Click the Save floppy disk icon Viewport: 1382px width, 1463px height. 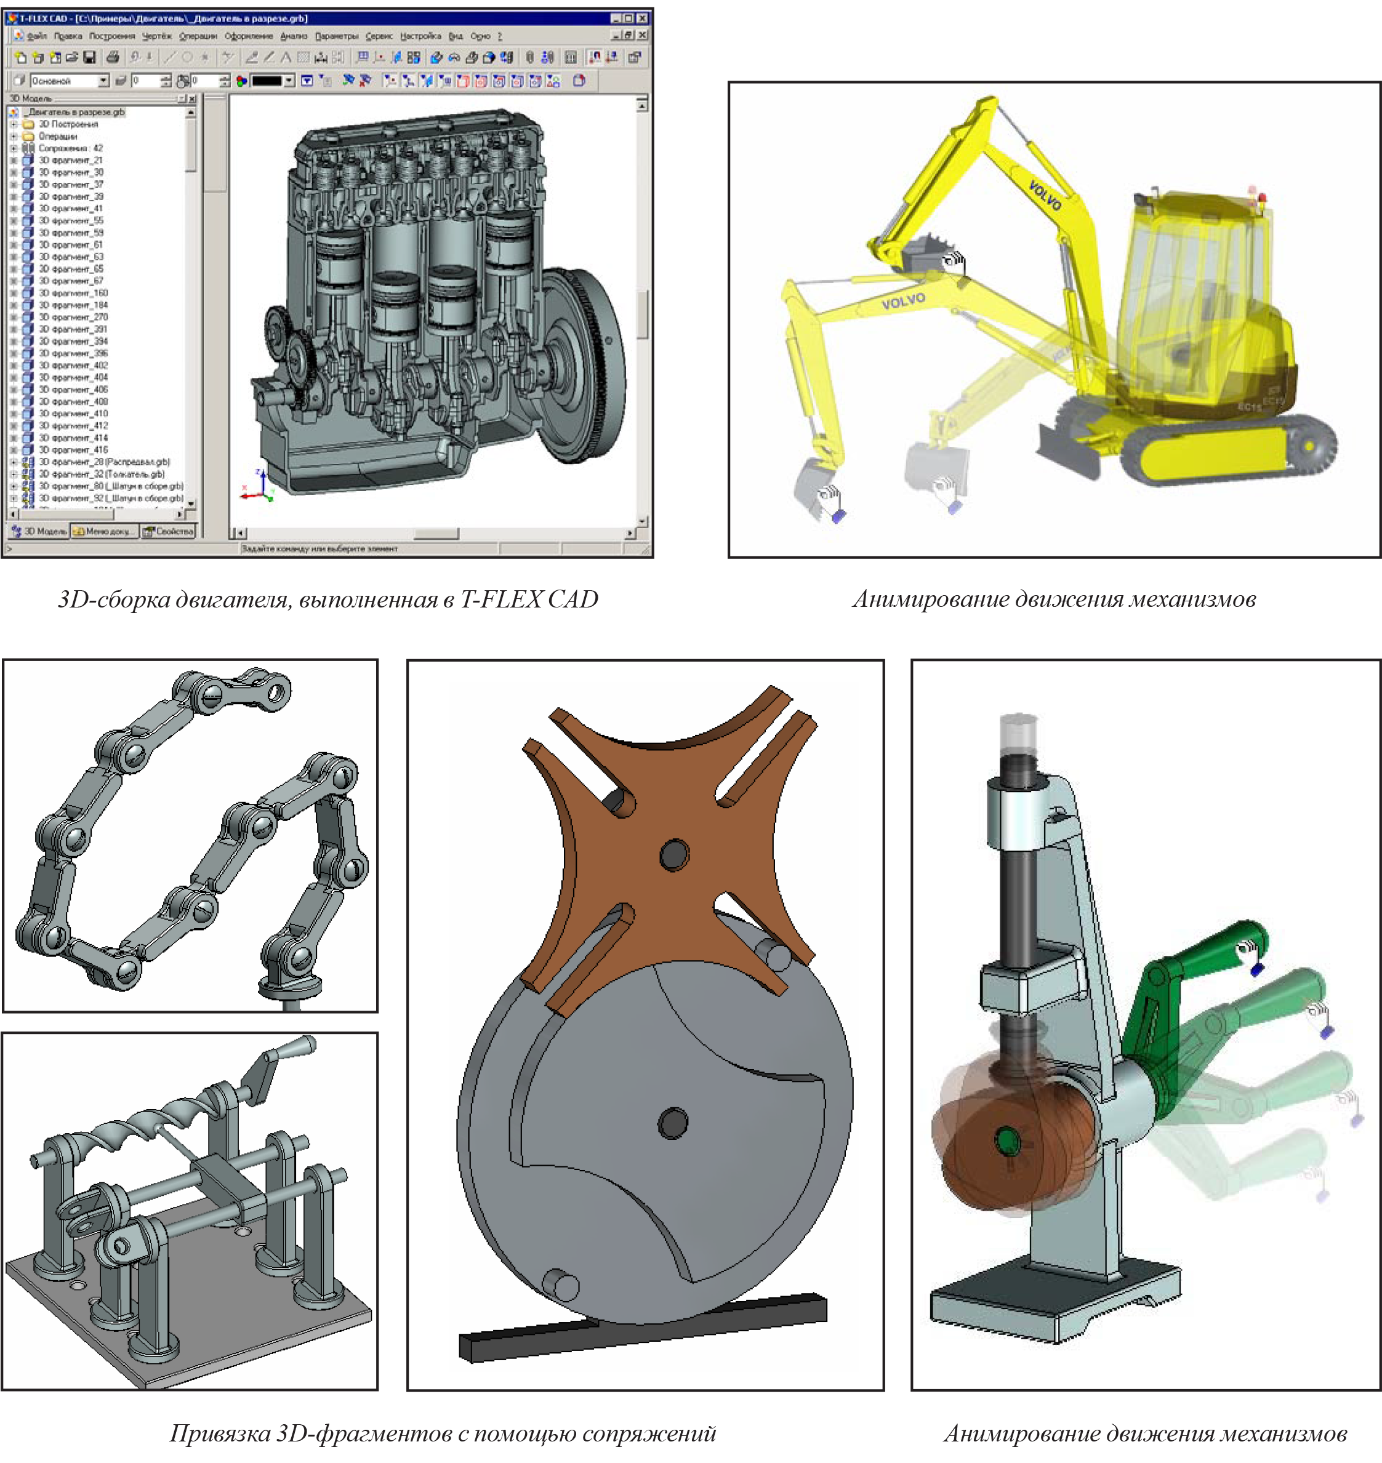(89, 57)
